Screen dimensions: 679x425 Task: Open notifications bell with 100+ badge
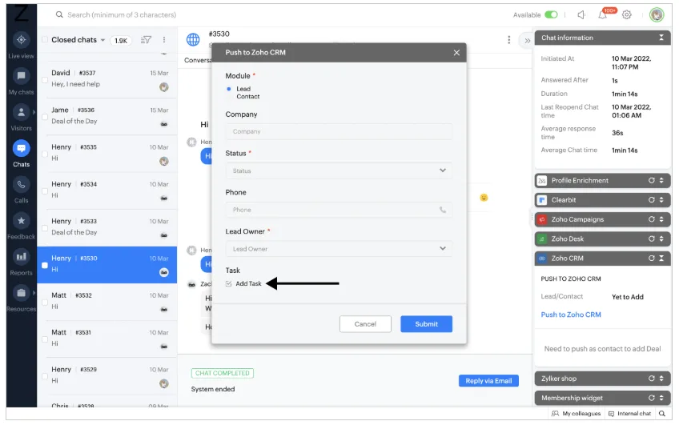point(603,14)
